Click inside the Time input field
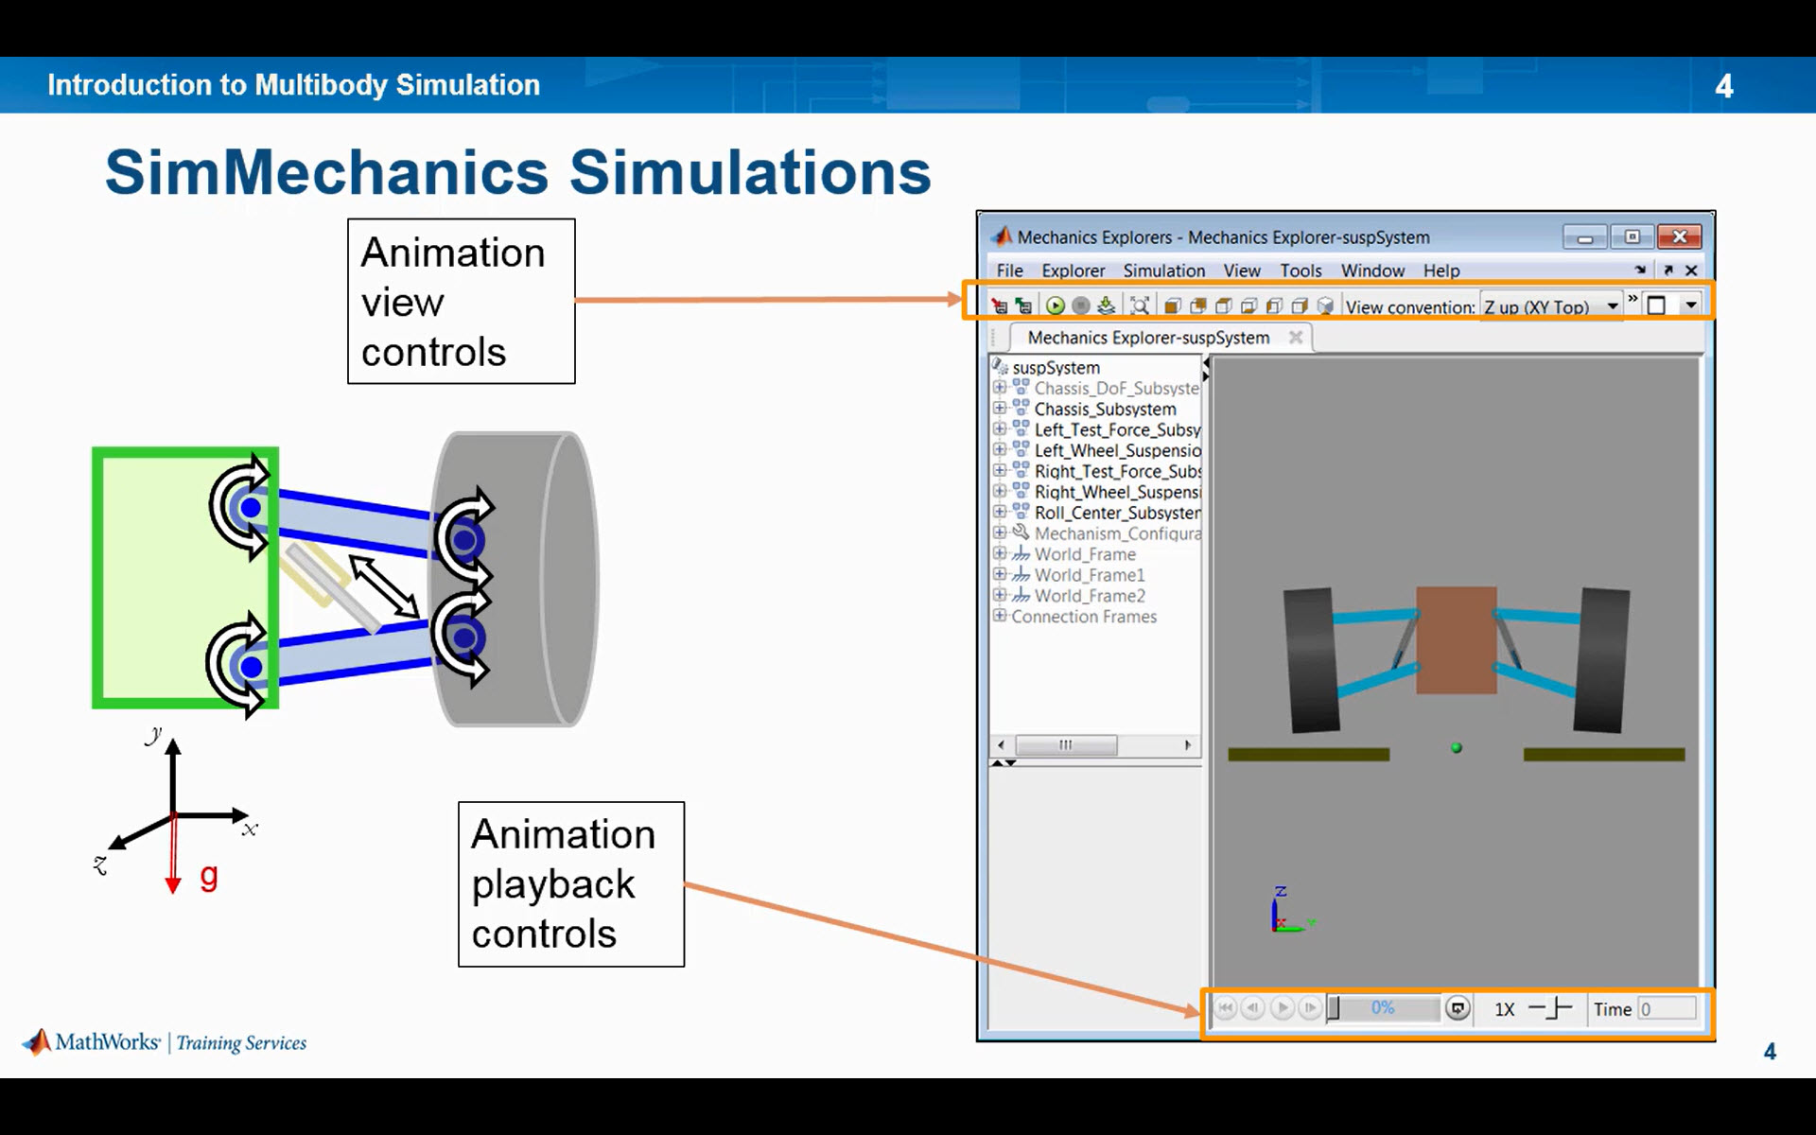 [x=1668, y=1008]
